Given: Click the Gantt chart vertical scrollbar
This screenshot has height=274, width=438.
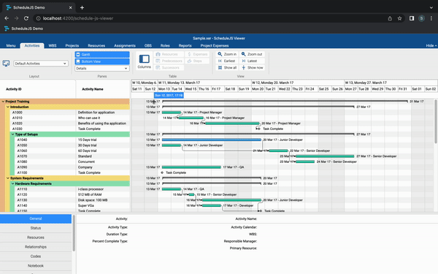Looking at the screenshot, I should click(436, 121).
